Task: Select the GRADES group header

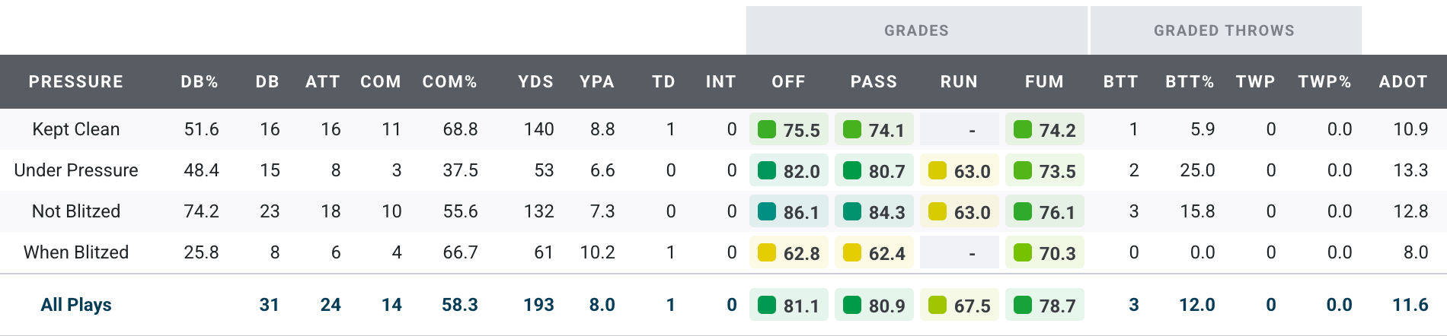Action: click(916, 30)
